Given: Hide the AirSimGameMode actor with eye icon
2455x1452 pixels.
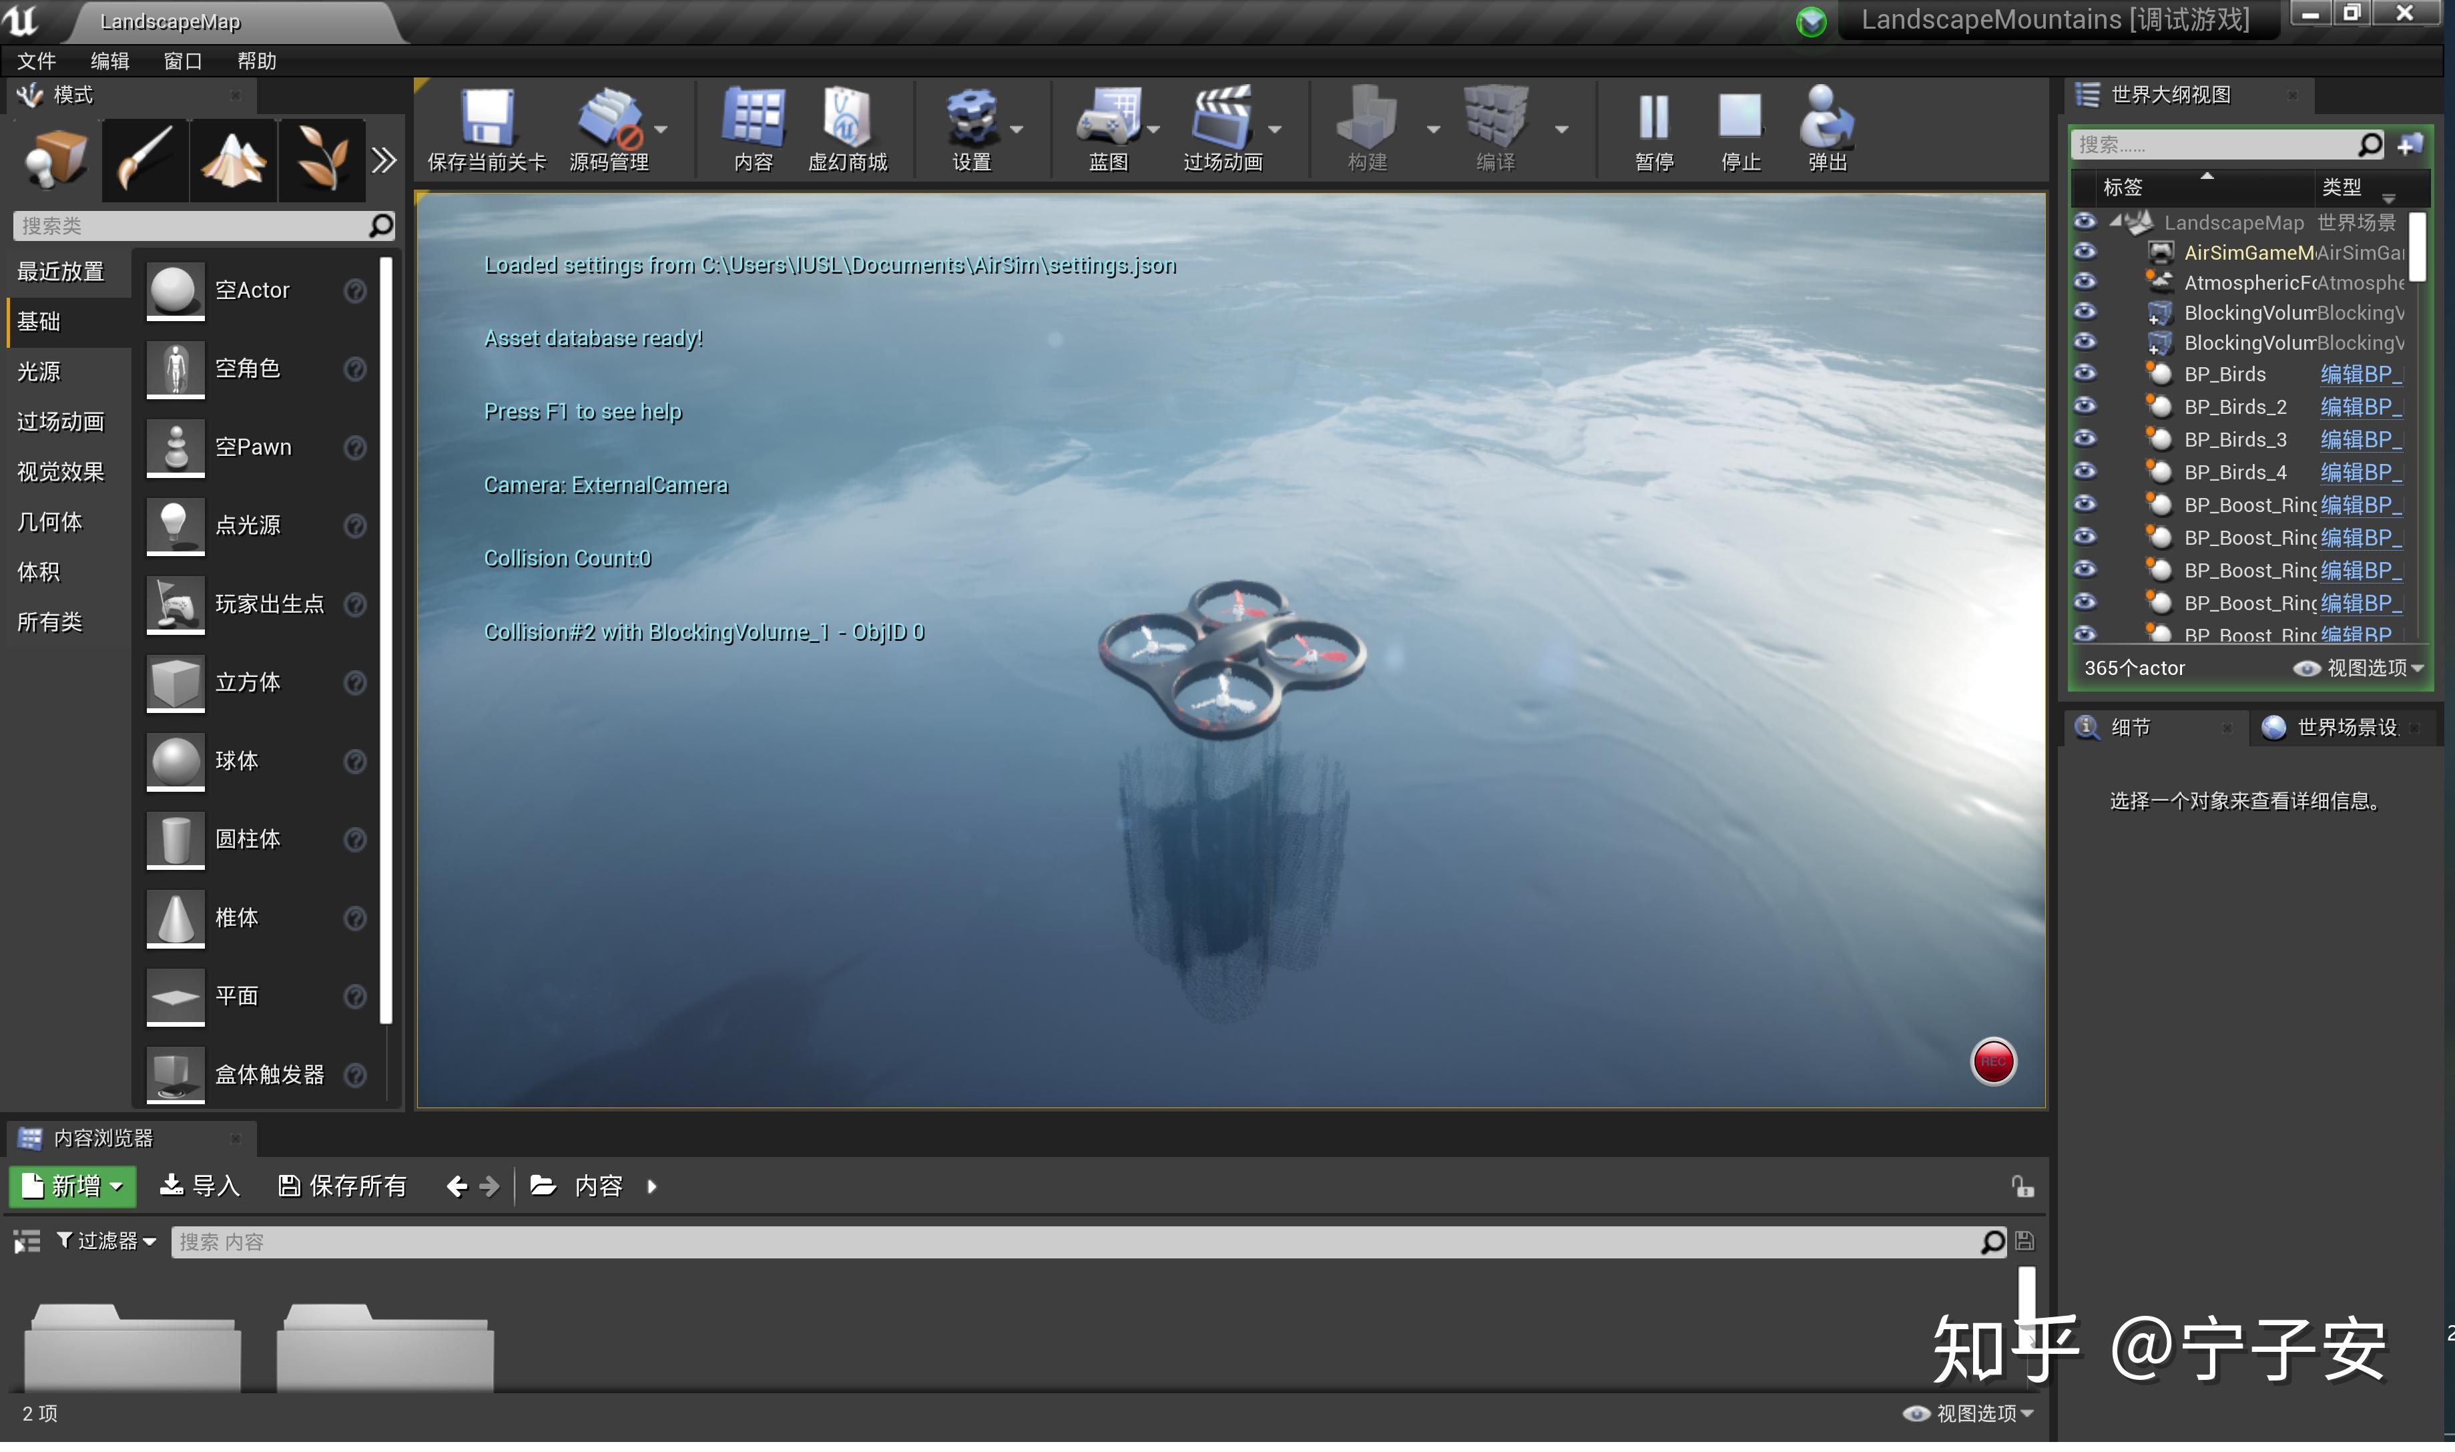Looking at the screenshot, I should 2085,252.
